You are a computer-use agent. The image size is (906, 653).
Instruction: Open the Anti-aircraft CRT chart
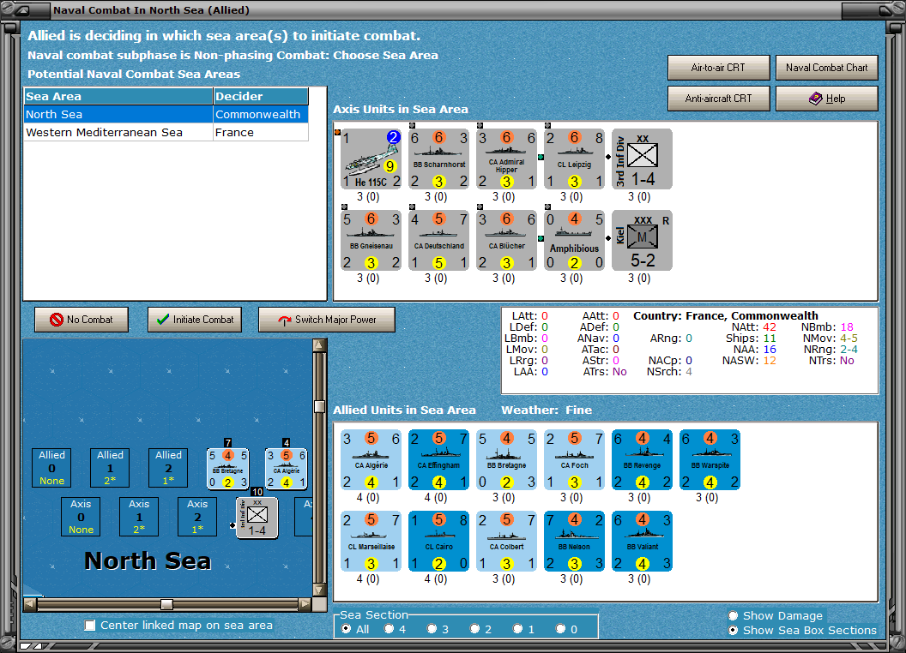point(719,99)
